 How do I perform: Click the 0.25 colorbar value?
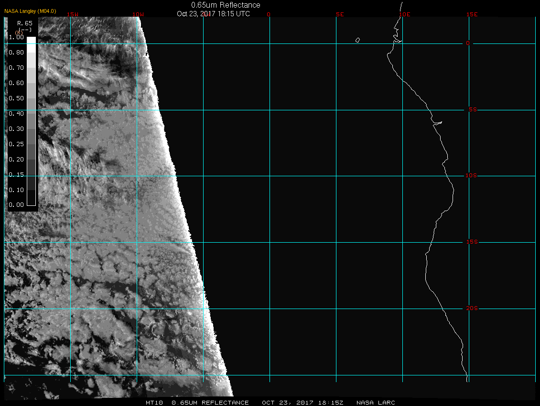point(16,144)
